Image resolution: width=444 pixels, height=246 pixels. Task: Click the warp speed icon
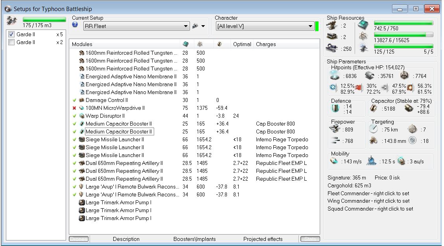[x=401, y=161]
